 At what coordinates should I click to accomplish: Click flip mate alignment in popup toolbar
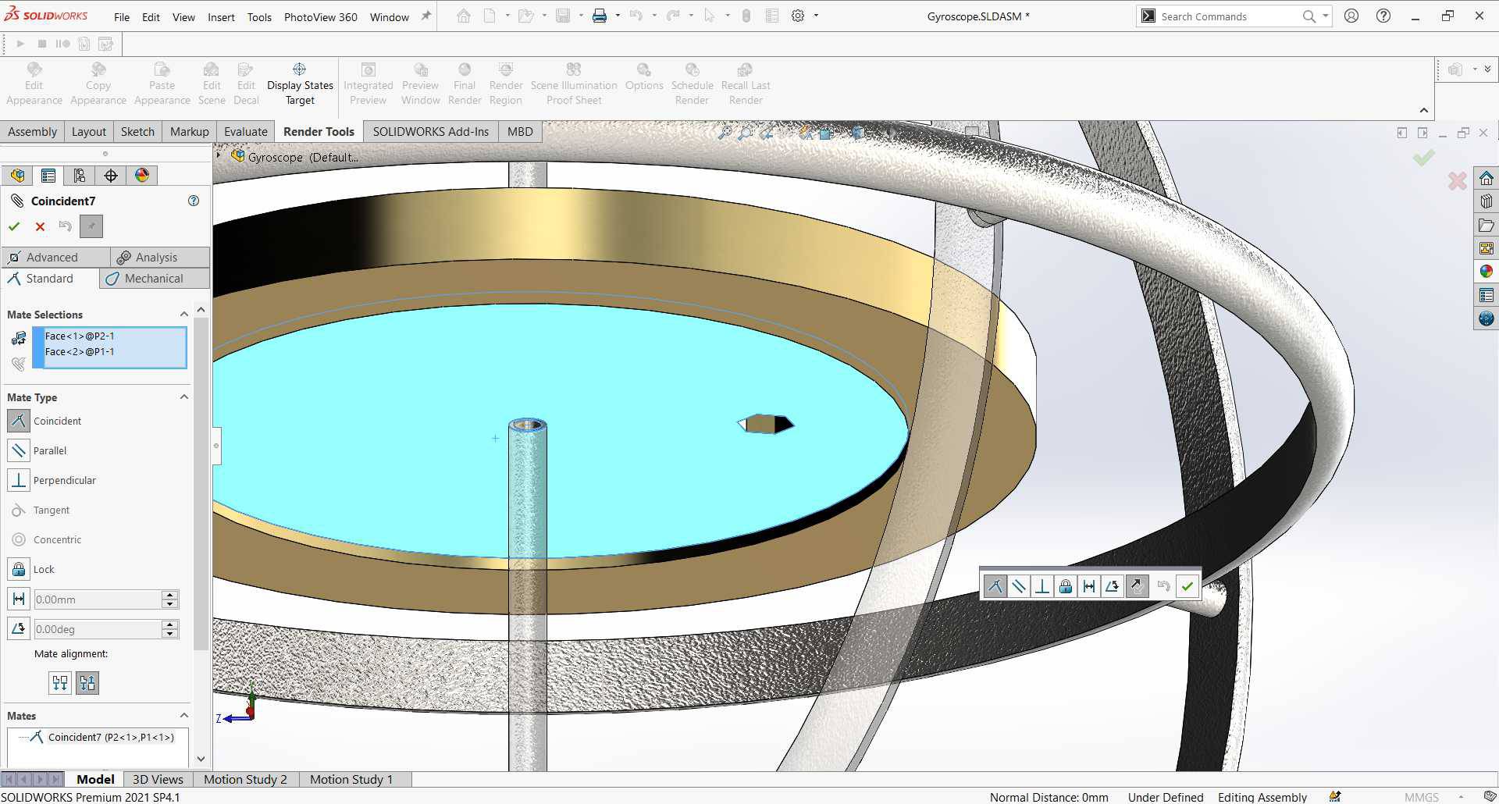[1137, 586]
